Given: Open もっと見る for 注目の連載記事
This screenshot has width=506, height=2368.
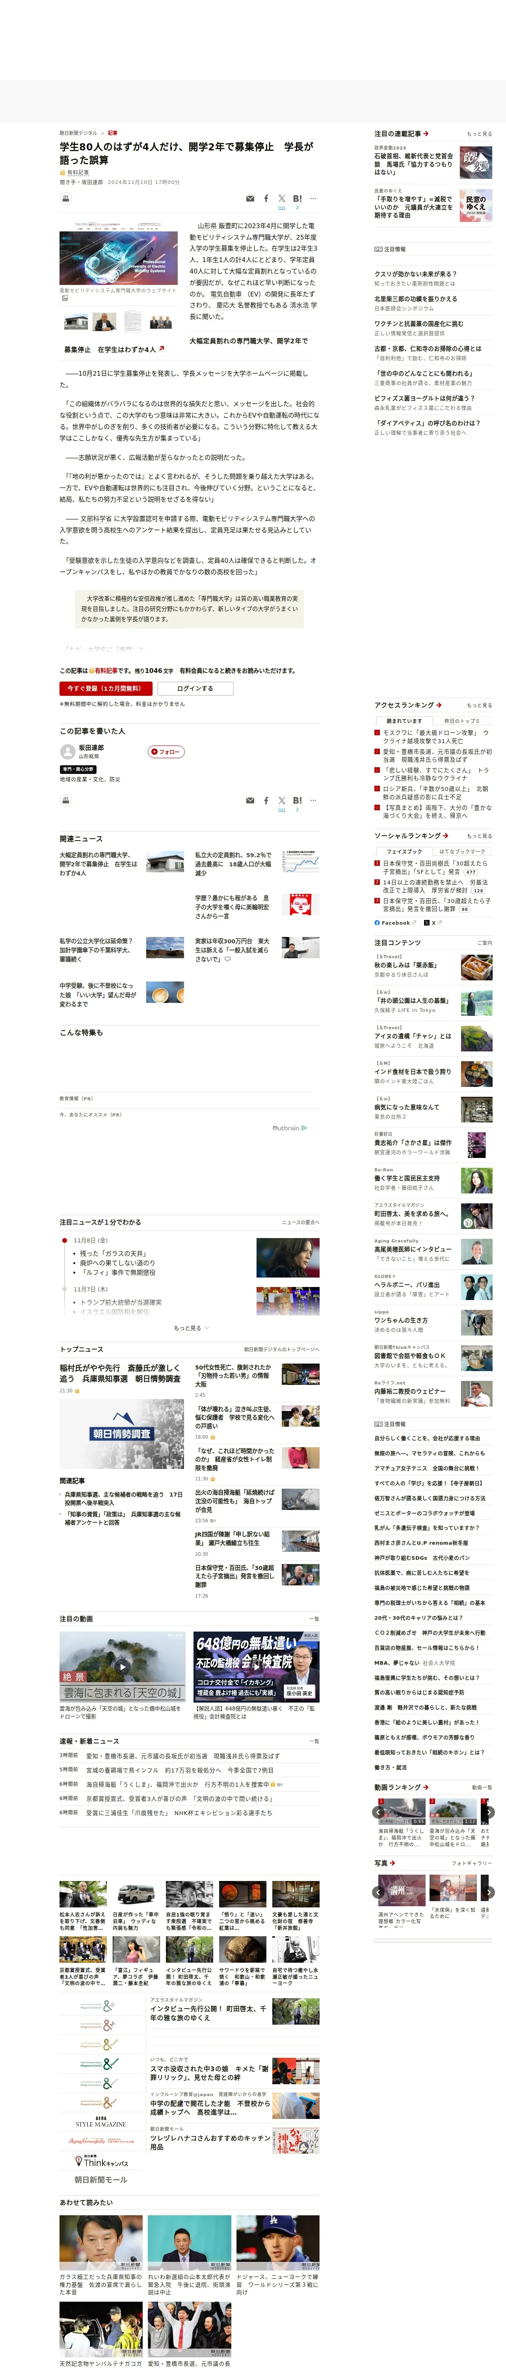Looking at the screenshot, I should coord(479,133).
